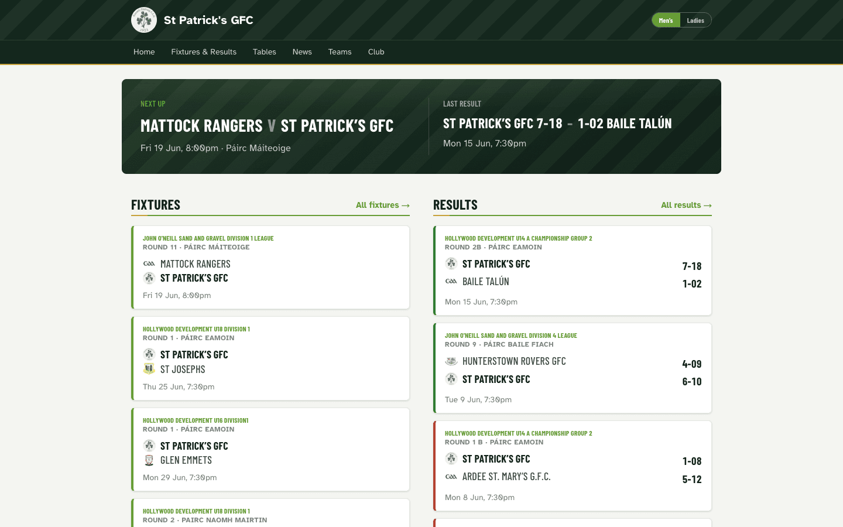Click the Ardee St. Mary's GAA crest
The width and height of the screenshot is (843, 527).
tap(451, 477)
